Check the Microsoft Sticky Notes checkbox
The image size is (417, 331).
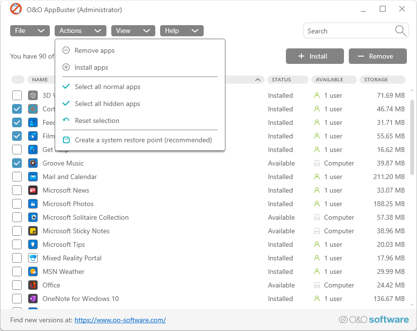pyautogui.click(x=17, y=231)
